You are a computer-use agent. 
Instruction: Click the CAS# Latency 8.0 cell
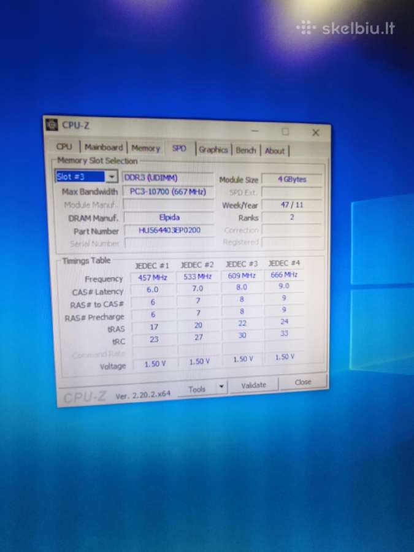(x=242, y=287)
